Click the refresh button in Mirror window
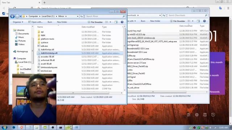 (82, 16)
